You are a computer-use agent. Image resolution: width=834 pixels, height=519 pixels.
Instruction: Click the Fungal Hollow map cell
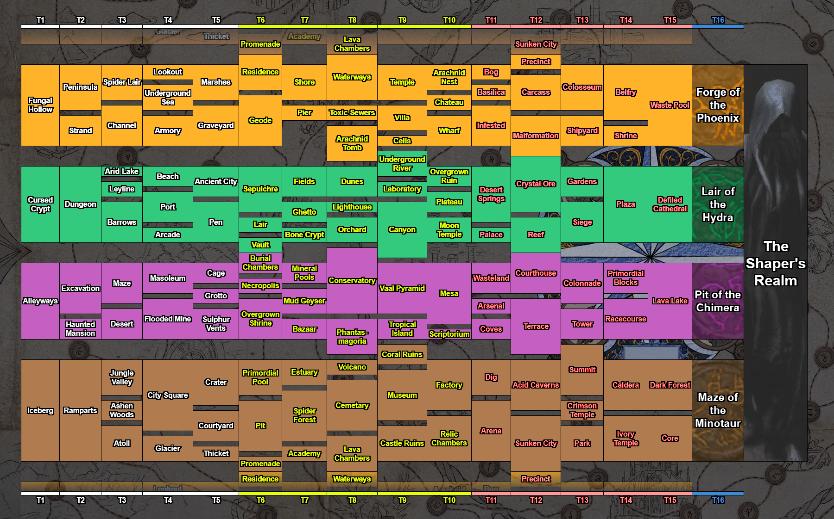pos(40,105)
